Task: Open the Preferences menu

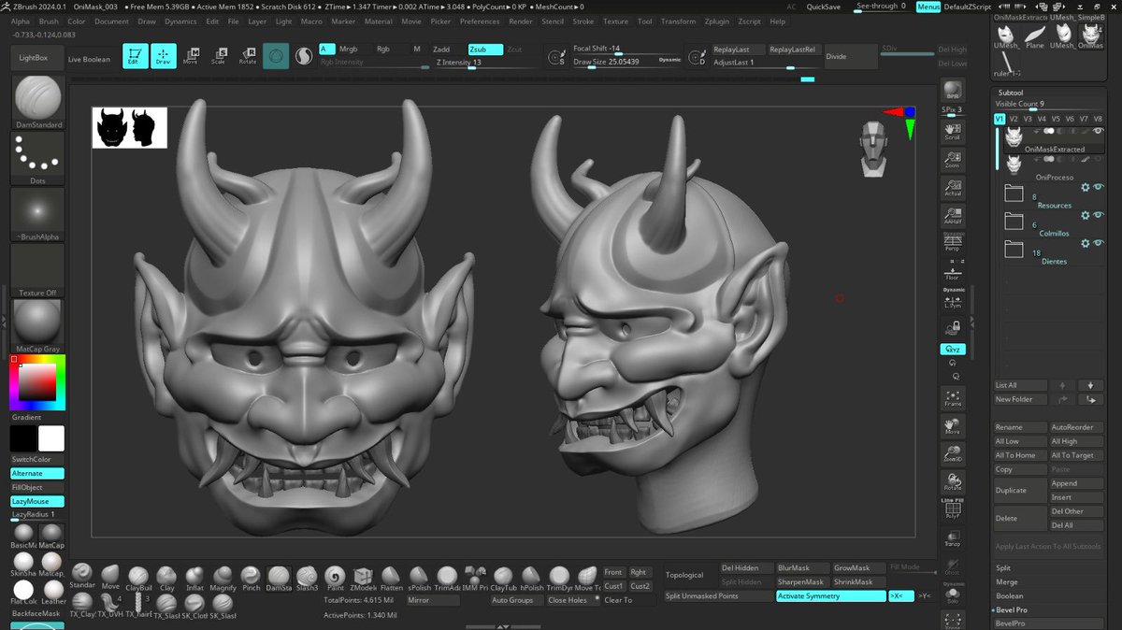Action: tap(480, 21)
